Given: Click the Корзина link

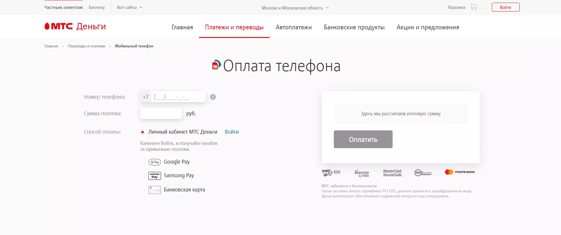Looking at the screenshot, I should (x=456, y=7).
